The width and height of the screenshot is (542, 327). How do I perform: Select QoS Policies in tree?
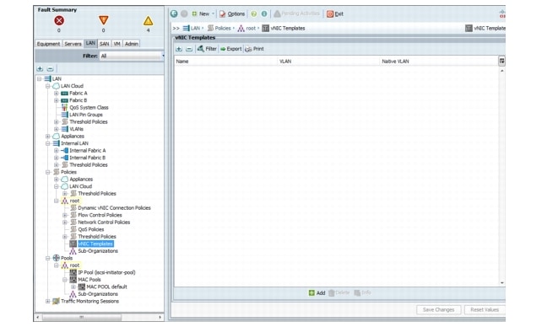coord(90,229)
